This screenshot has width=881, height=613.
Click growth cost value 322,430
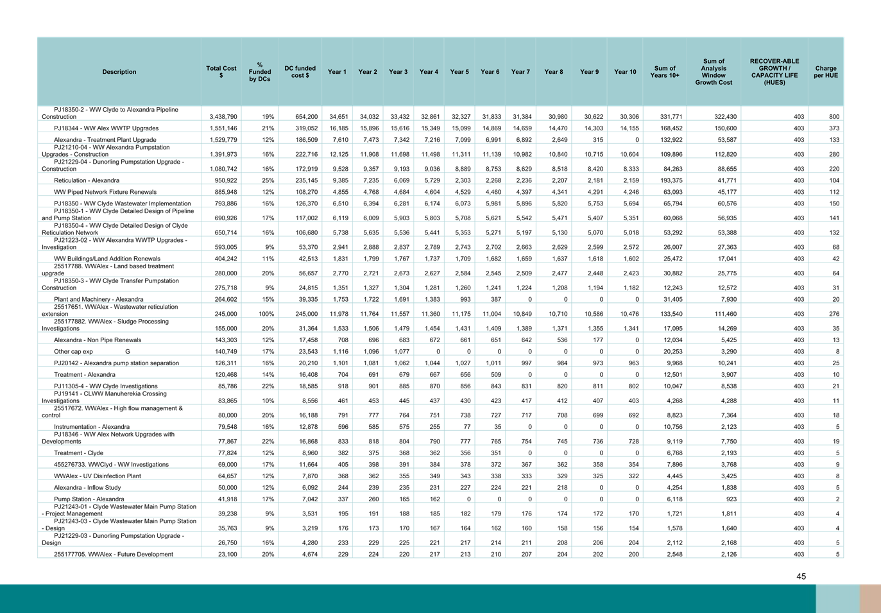(725, 117)
